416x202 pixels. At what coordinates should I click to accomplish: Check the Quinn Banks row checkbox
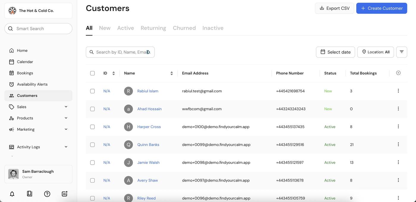tap(92, 145)
